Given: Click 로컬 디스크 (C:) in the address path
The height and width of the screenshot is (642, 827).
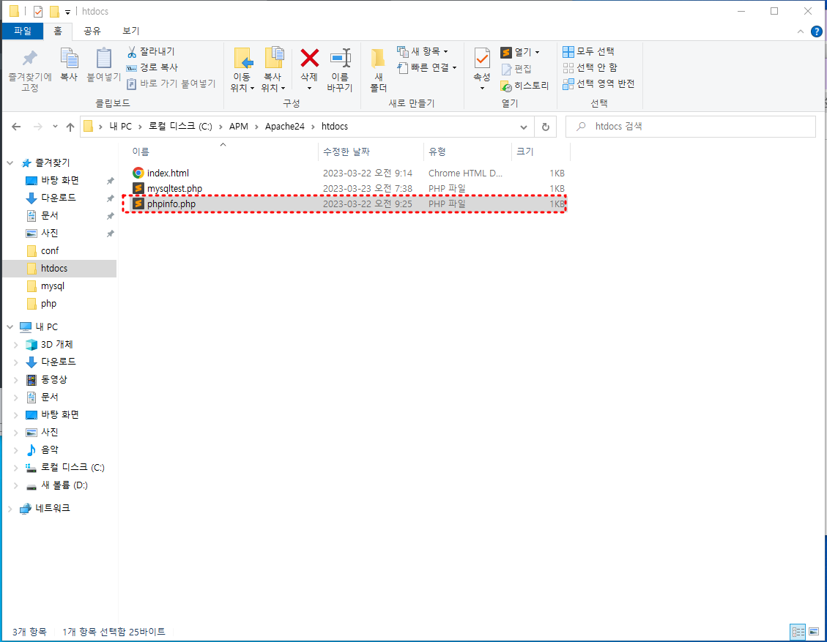Looking at the screenshot, I should click(180, 127).
